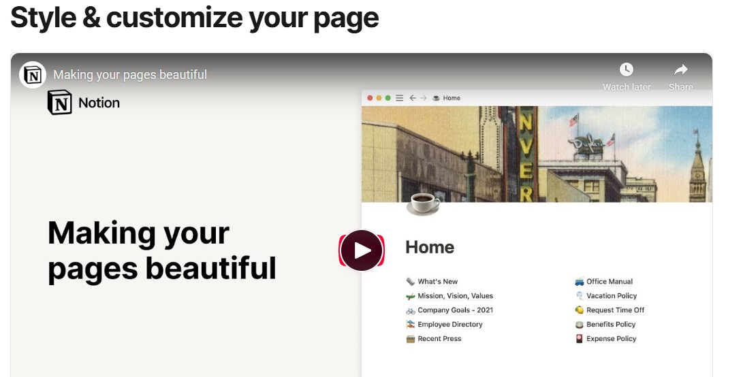This screenshot has height=377, width=743.
Task: Open the video title link
Action: [x=130, y=75]
